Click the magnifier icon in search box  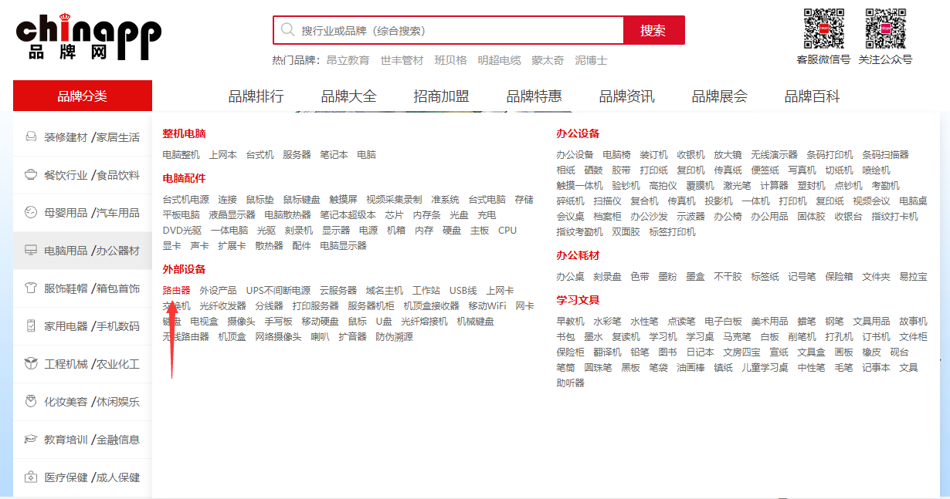(288, 30)
